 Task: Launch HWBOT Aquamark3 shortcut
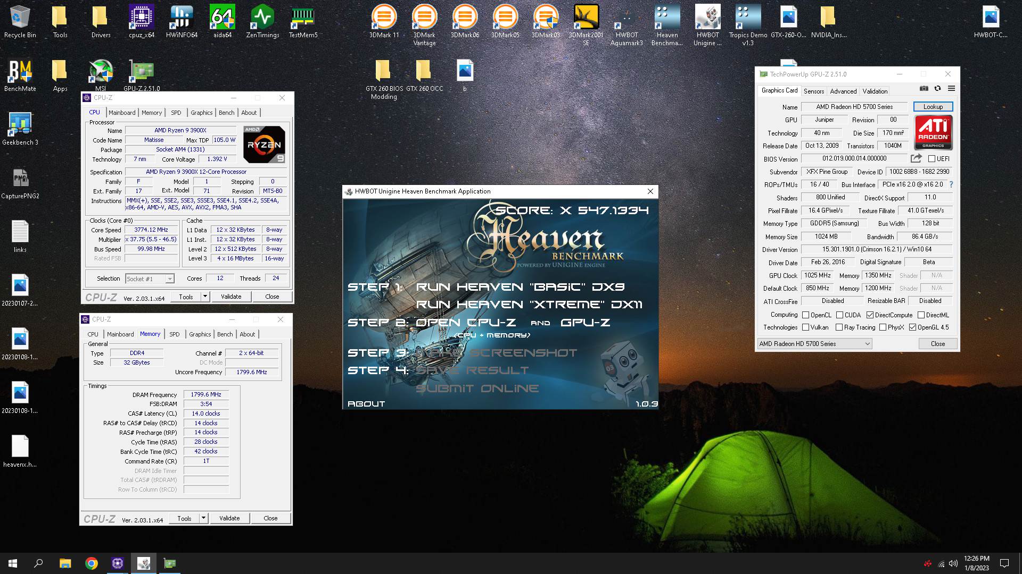coord(627,26)
